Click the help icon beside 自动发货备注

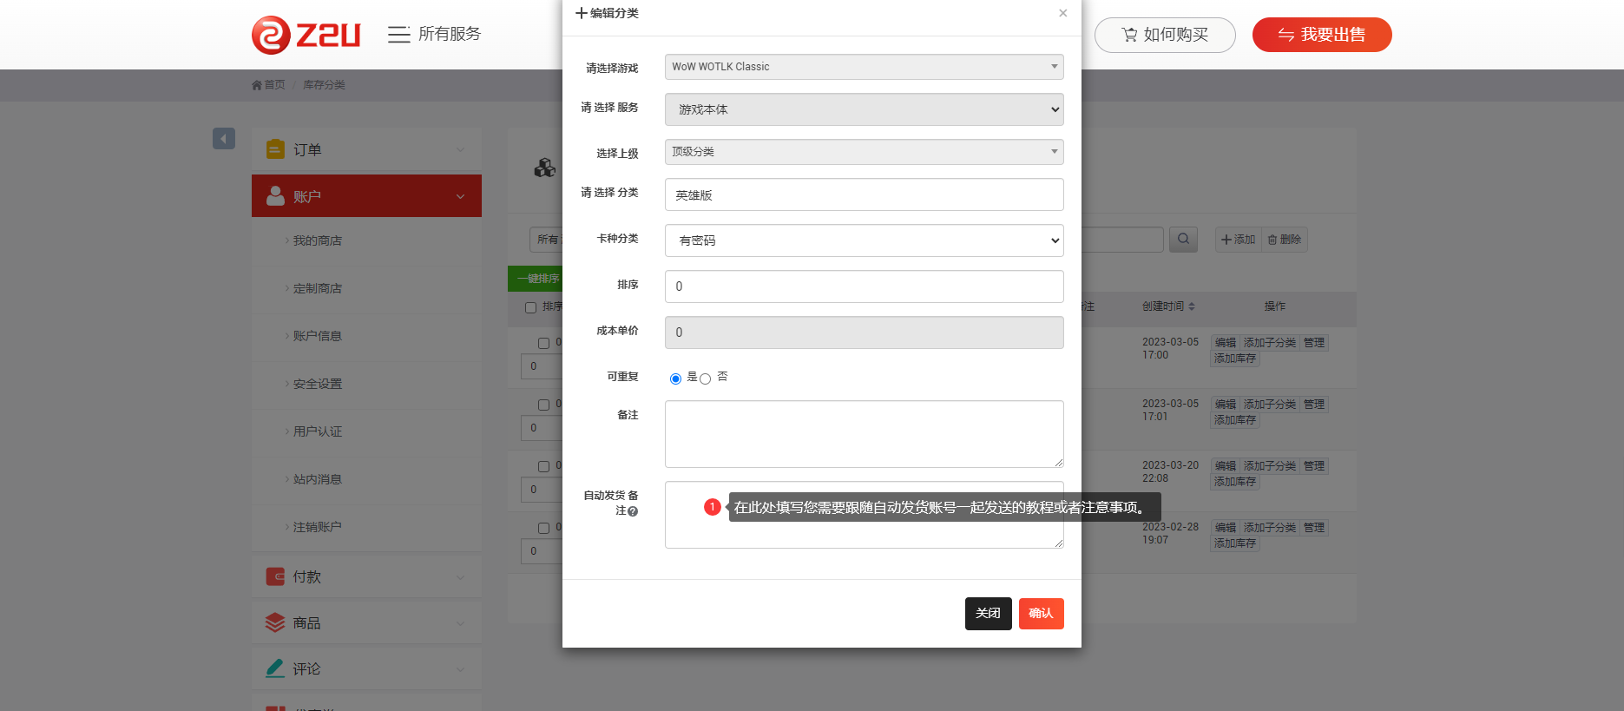tap(633, 511)
